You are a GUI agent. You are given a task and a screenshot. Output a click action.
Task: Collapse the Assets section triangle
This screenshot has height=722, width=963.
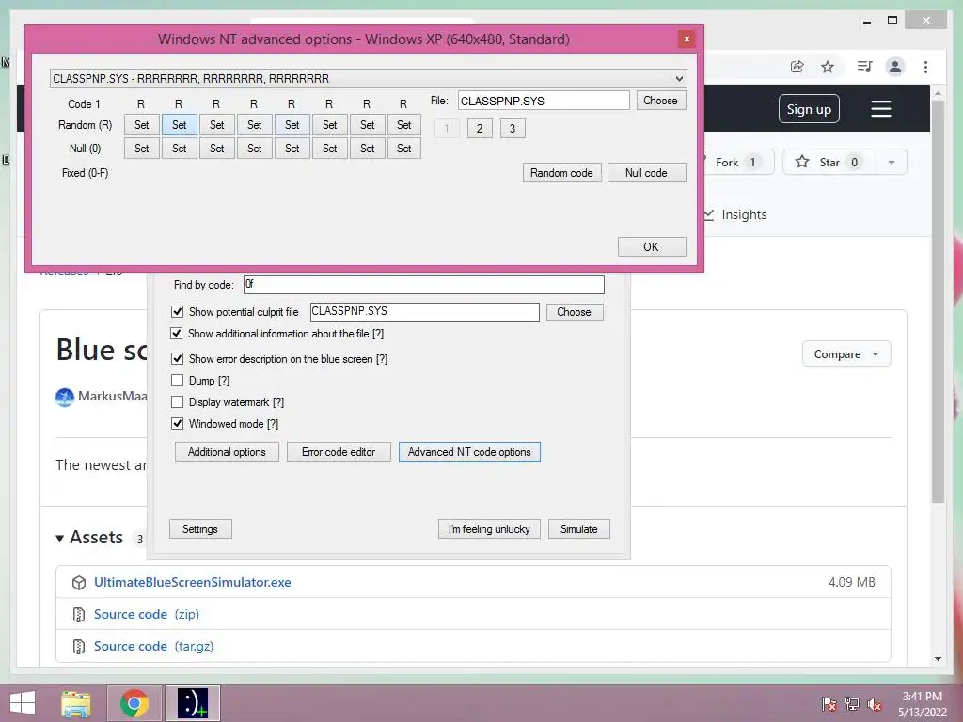pyautogui.click(x=59, y=539)
